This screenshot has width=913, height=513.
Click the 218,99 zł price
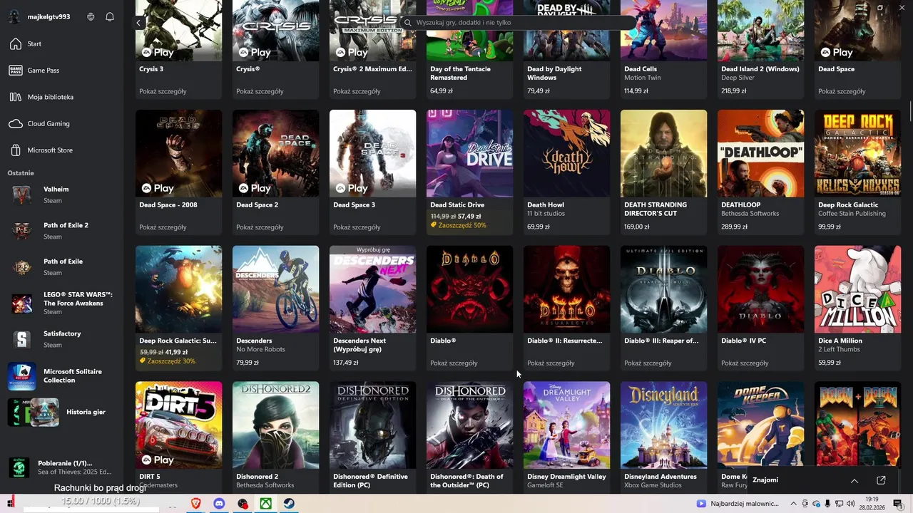(x=733, y=91)
